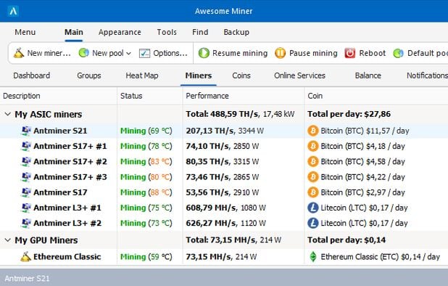
Task: Click the red Reboot power icon
Action: pyautogui.click(x=349, y=53)
